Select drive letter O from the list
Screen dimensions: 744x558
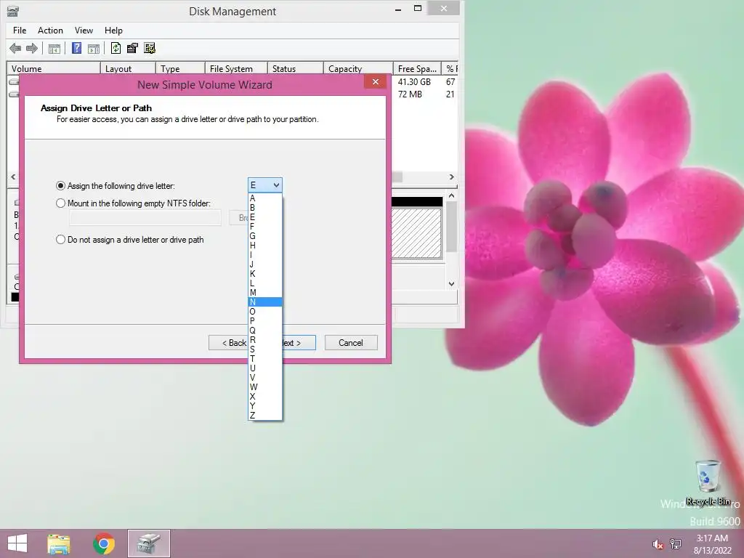[x=264, y=311]
